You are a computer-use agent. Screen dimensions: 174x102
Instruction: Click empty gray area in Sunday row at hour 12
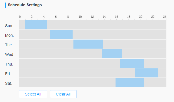[x=92, y=25]
